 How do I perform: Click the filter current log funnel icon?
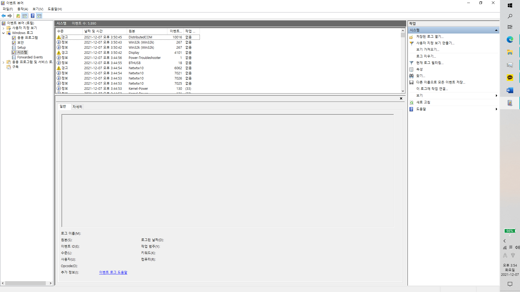point(411,63)
